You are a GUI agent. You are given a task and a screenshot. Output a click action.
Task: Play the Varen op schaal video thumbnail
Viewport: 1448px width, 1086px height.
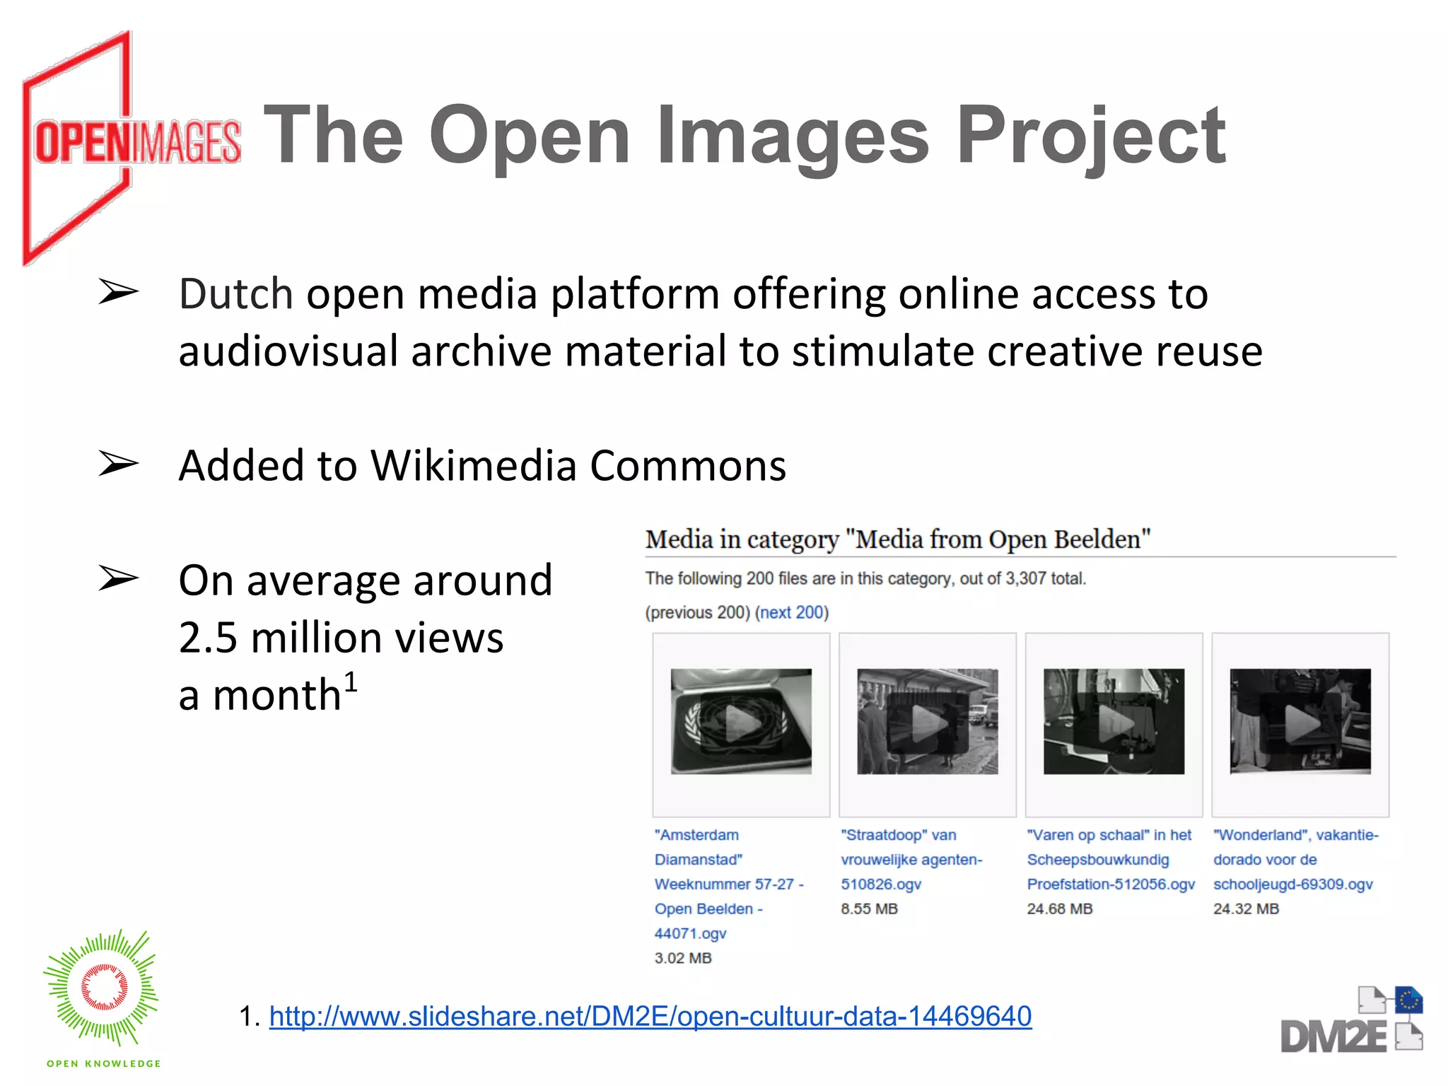pos(1114,722)
